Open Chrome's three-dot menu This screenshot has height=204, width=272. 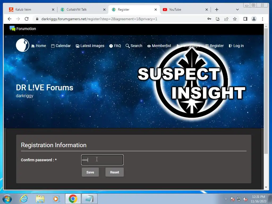coord(262,19)
